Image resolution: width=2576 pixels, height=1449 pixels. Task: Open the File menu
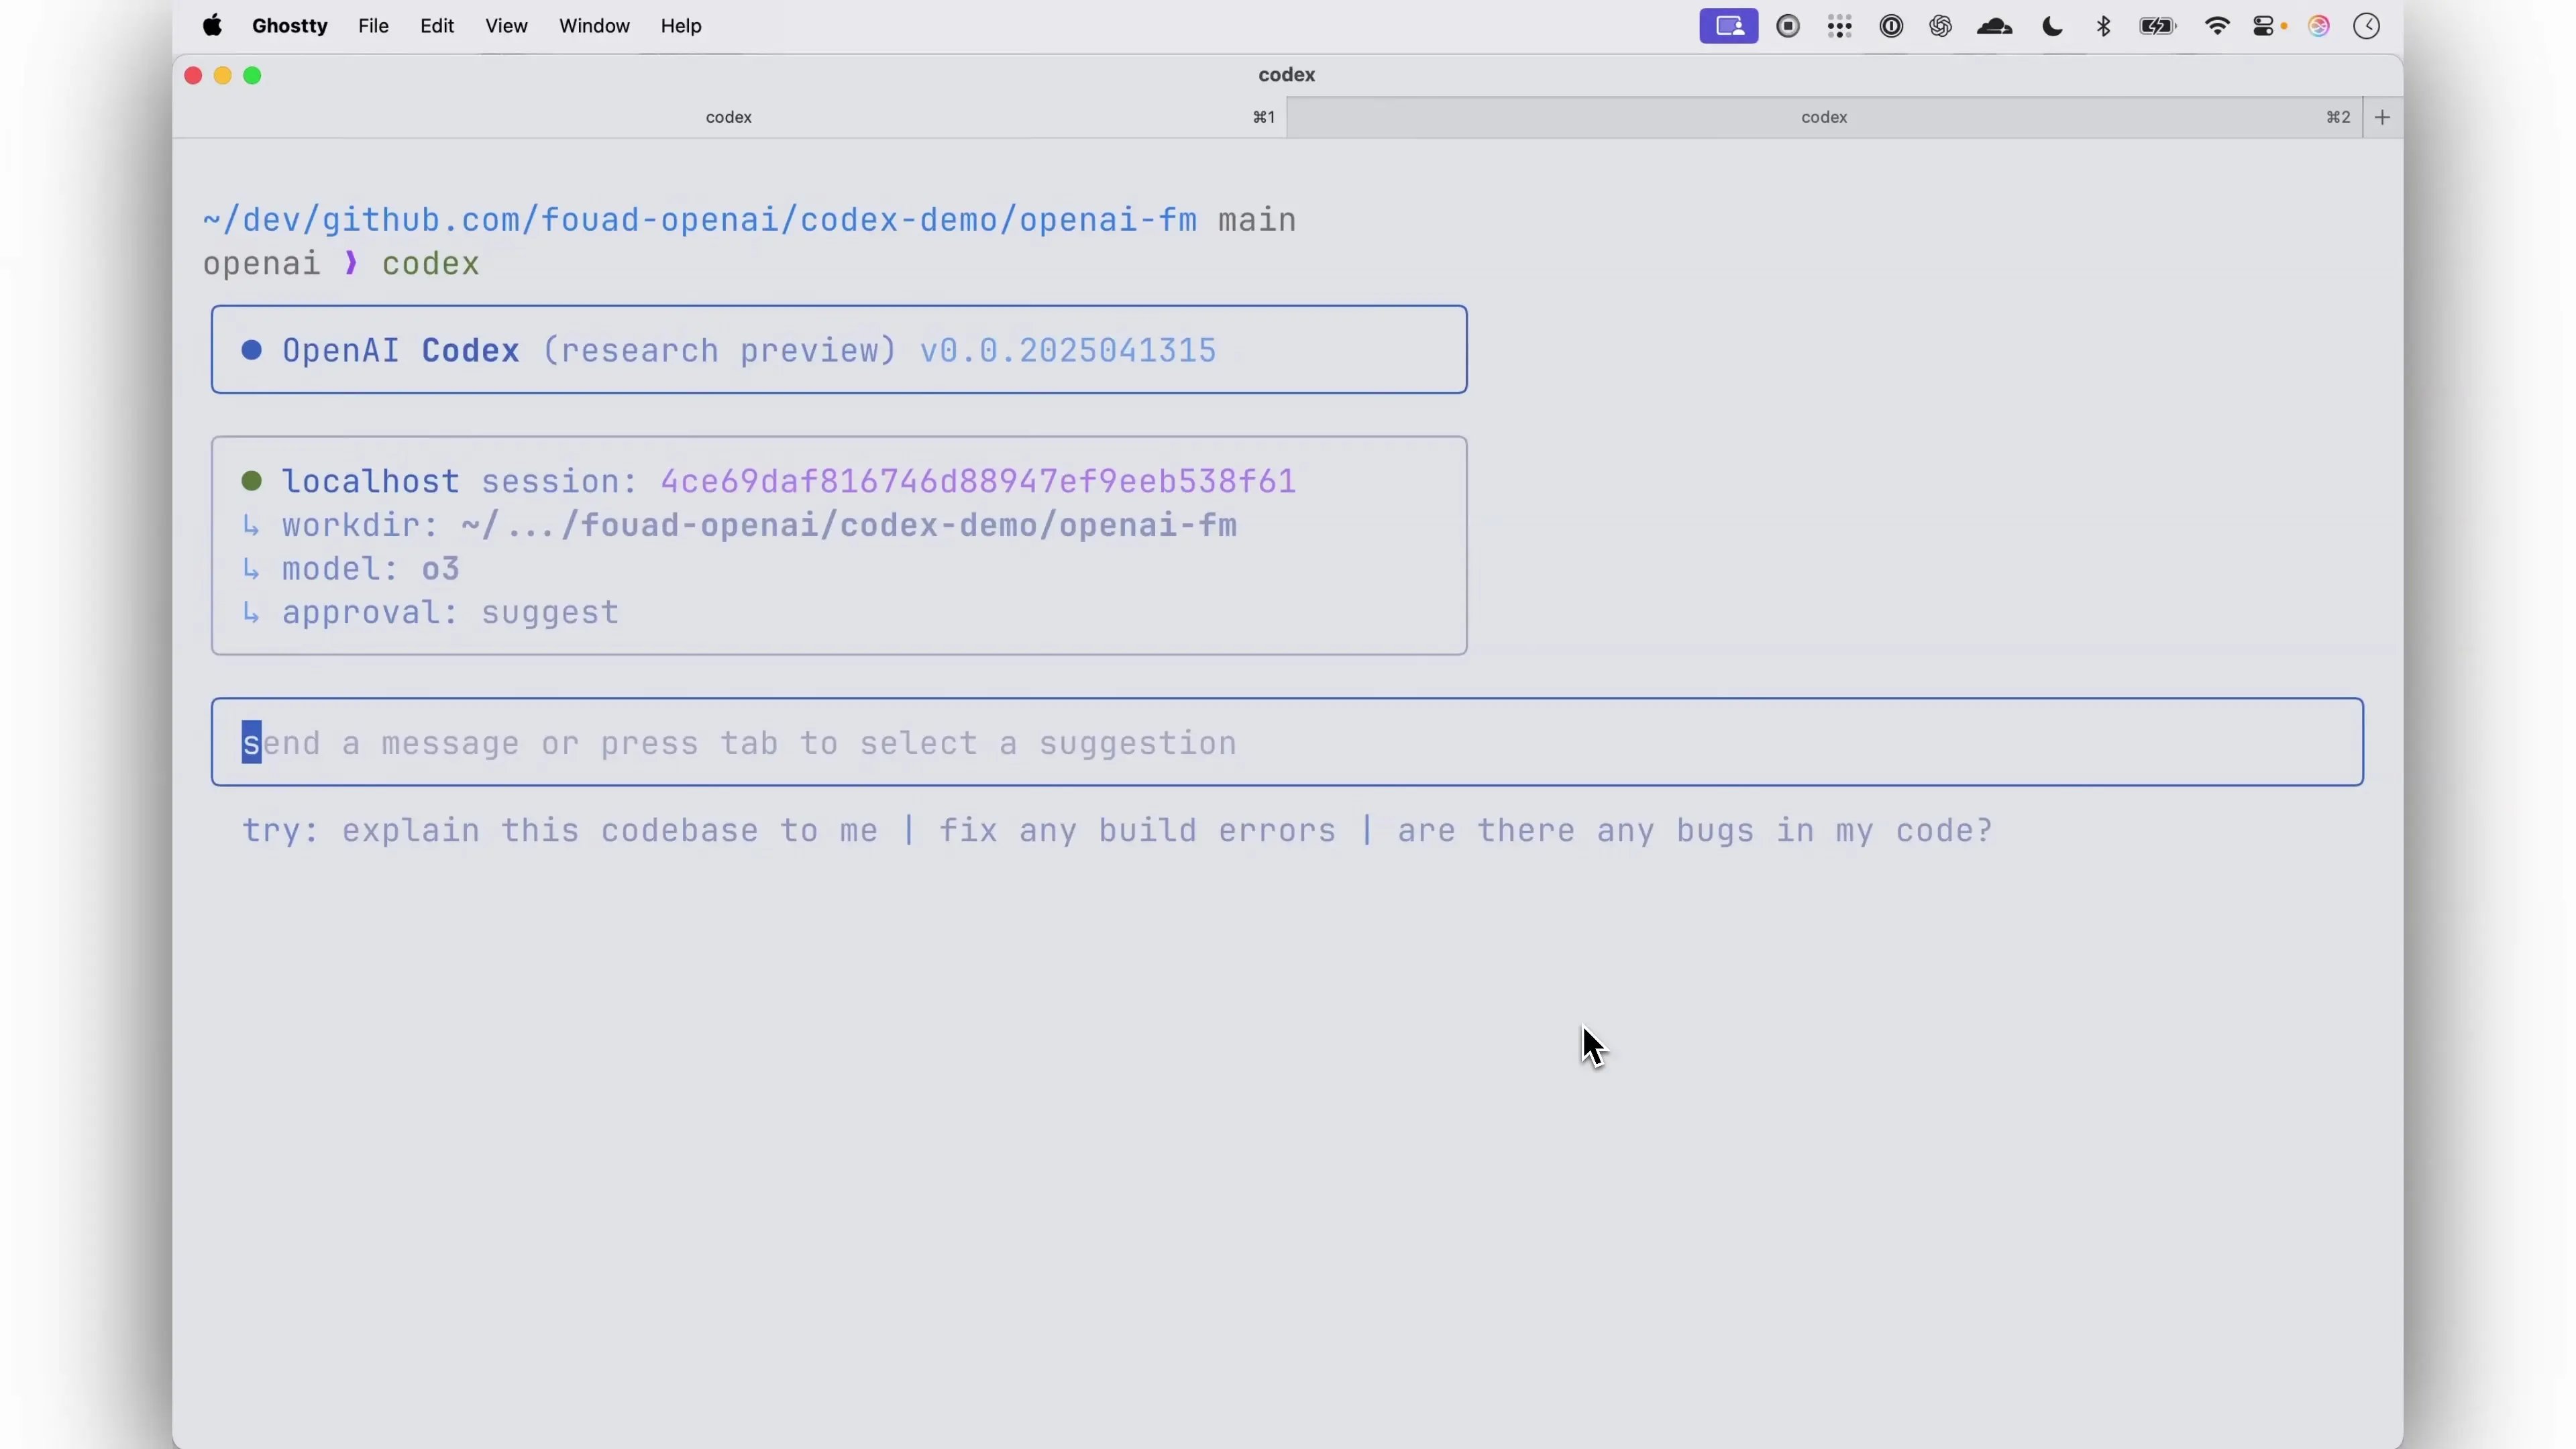click(373, 26)
